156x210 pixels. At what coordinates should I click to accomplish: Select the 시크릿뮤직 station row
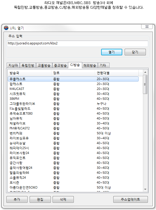point(73,94)
